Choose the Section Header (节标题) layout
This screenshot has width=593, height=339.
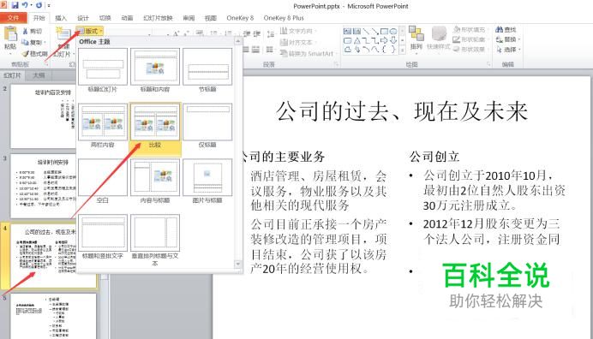pyautogui.click(x=207, y=70)
